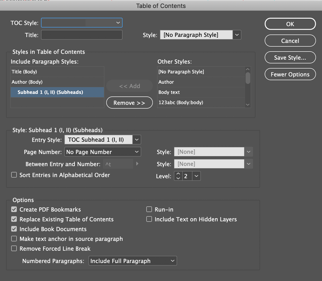The height and width of the screenshot is (281, 322).
Task: Check Include Text on Hidden Layers
Action: (x=149, y=219)
